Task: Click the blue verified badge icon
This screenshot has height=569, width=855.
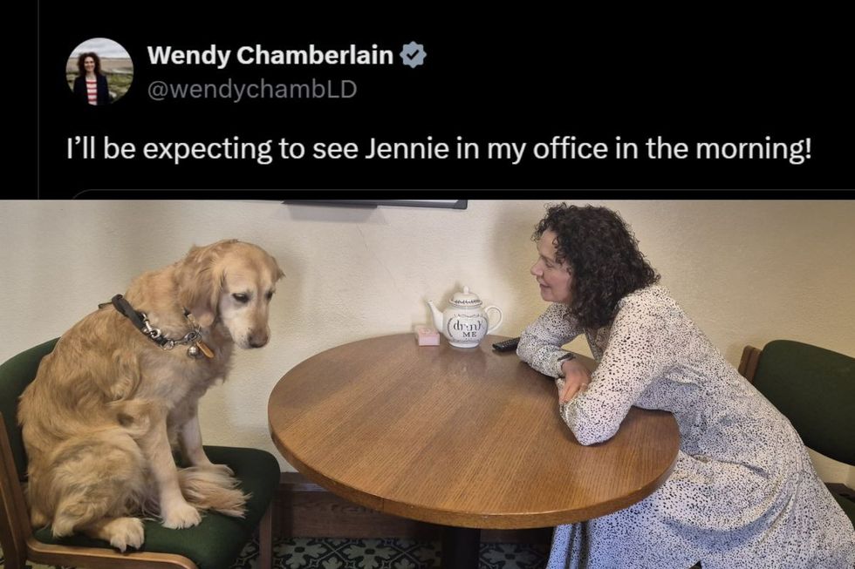Action: click(x=413, y=54)
